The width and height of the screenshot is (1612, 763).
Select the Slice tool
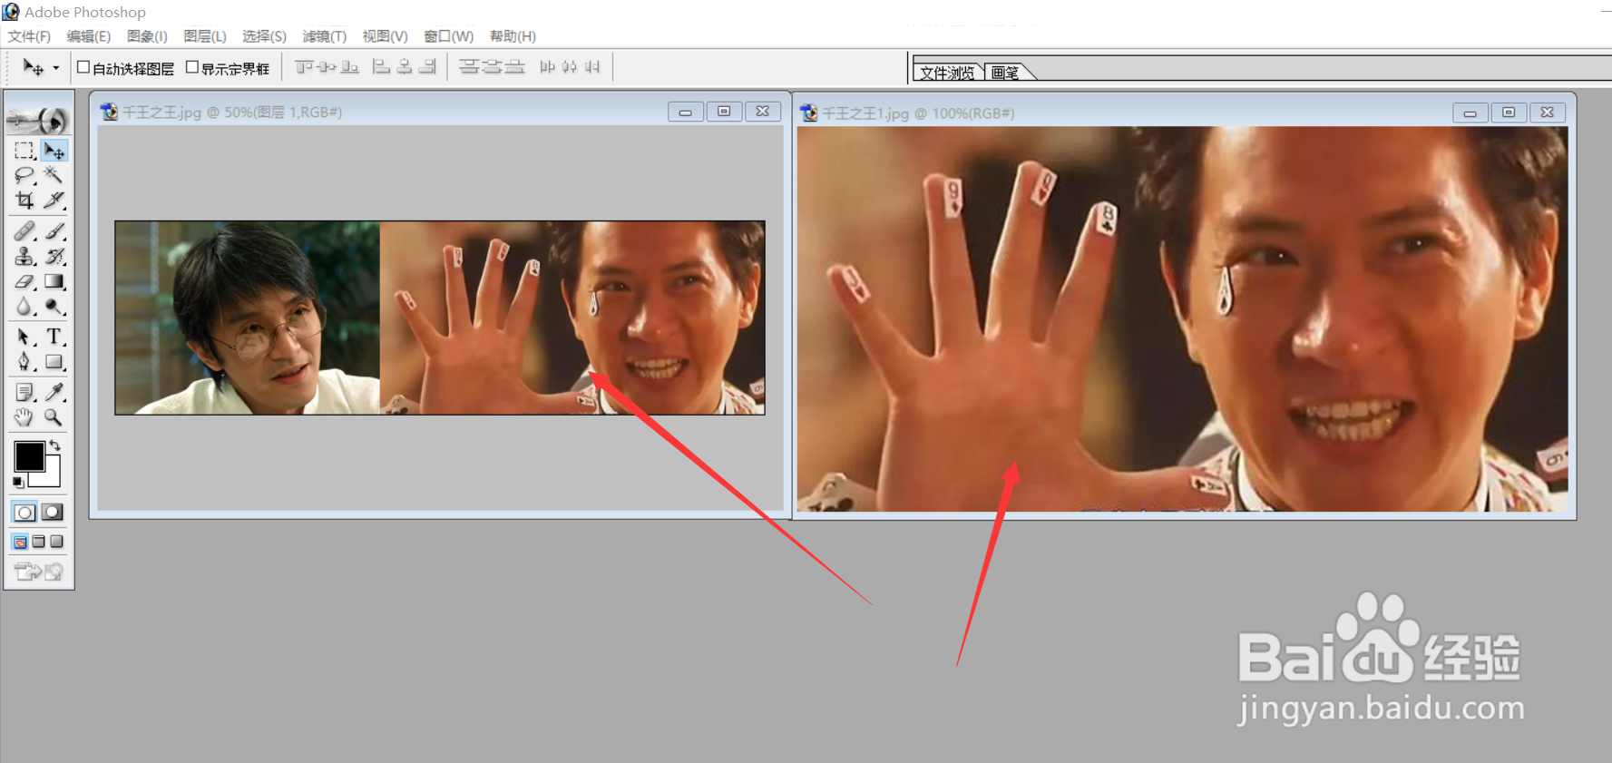pos(54,200)
